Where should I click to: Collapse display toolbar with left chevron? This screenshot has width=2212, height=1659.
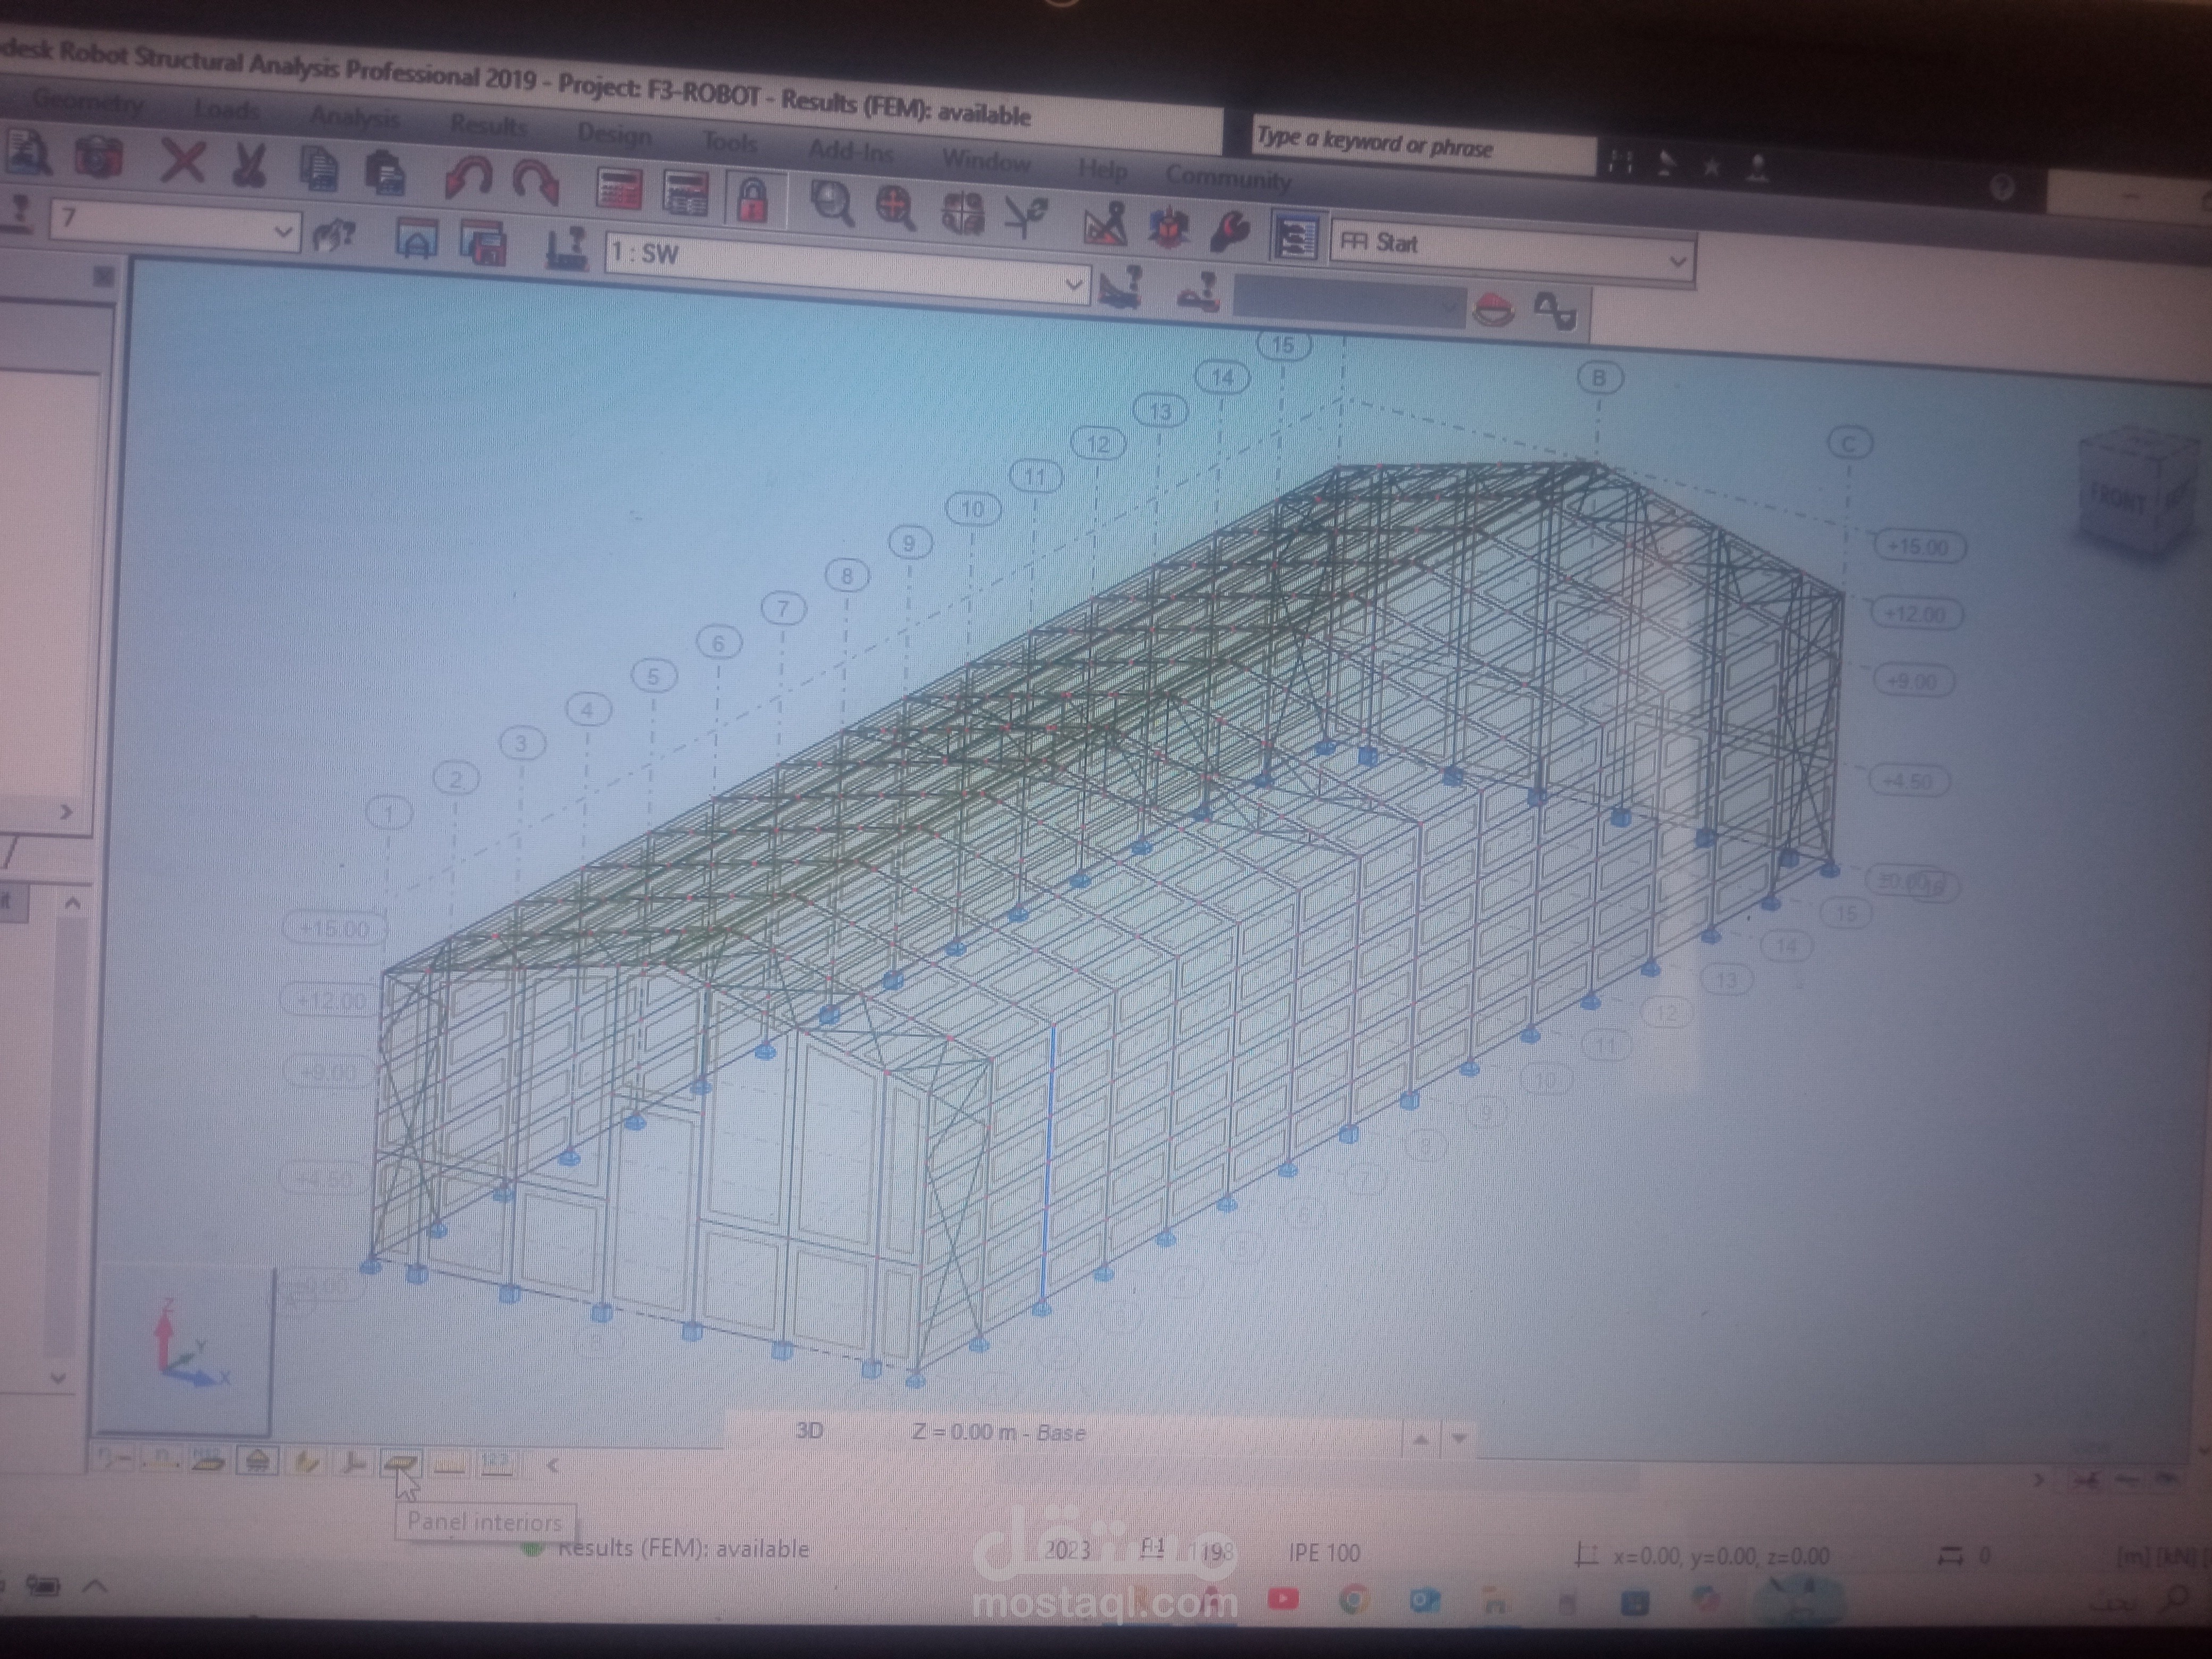point(552,1465)
